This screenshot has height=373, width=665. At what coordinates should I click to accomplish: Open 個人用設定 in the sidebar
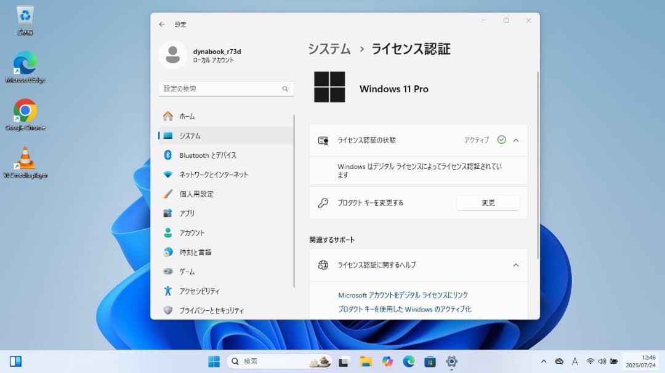tap(198, 194)
